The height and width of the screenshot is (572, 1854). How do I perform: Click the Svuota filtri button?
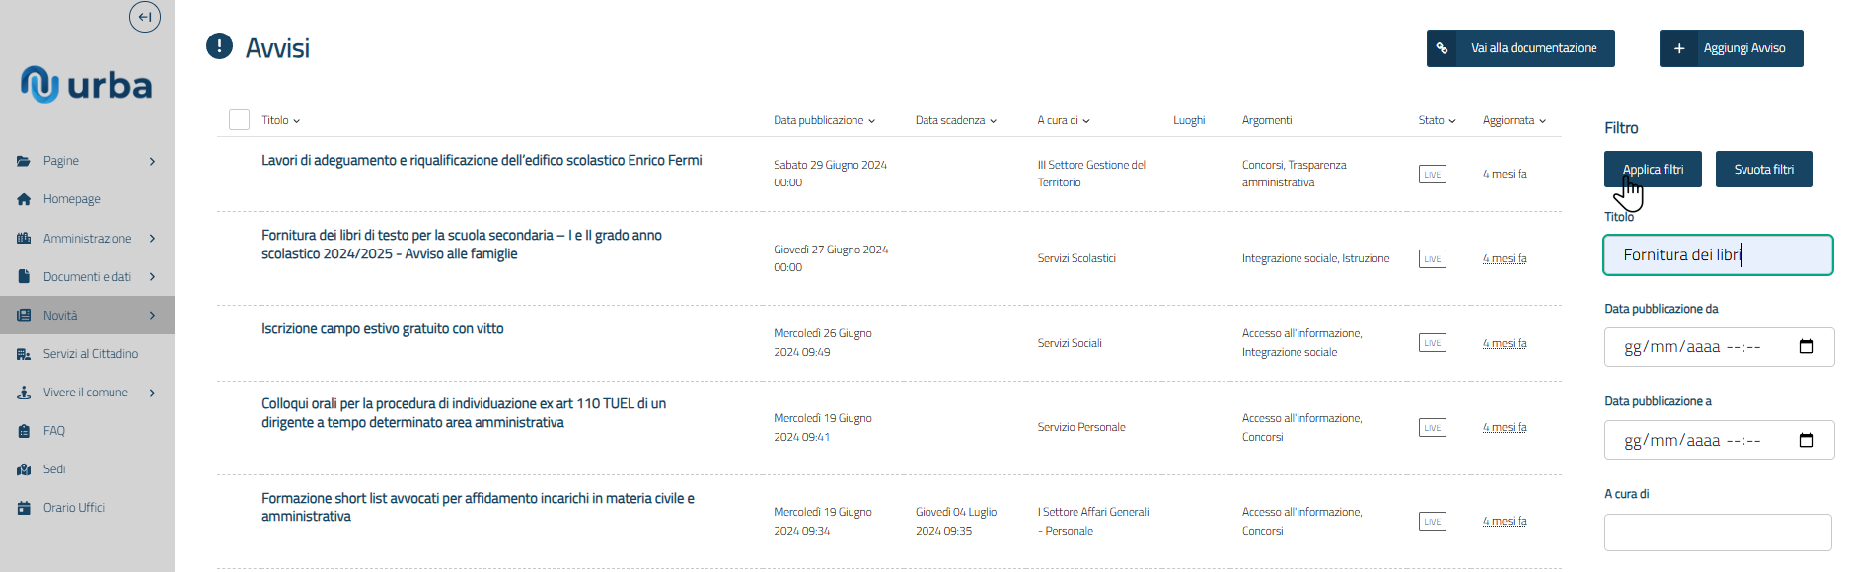coord(1763,170)
